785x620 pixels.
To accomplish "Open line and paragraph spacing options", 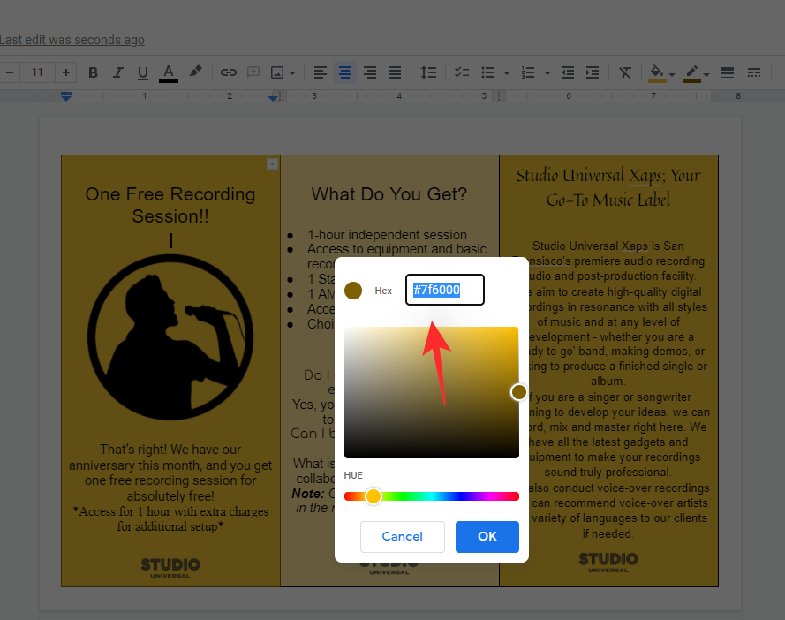I will pyautogui.click(x=428, y=72).
